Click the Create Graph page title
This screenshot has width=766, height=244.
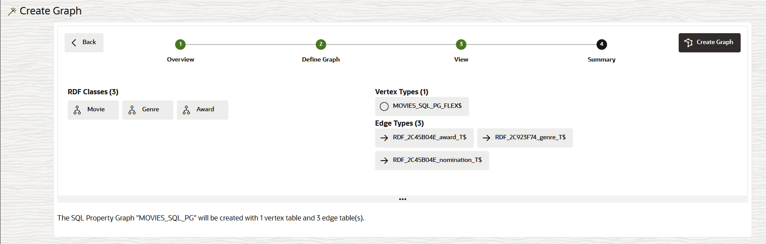click(51, 11)
